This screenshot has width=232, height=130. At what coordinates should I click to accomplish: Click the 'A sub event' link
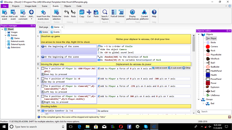pos(176,68)
